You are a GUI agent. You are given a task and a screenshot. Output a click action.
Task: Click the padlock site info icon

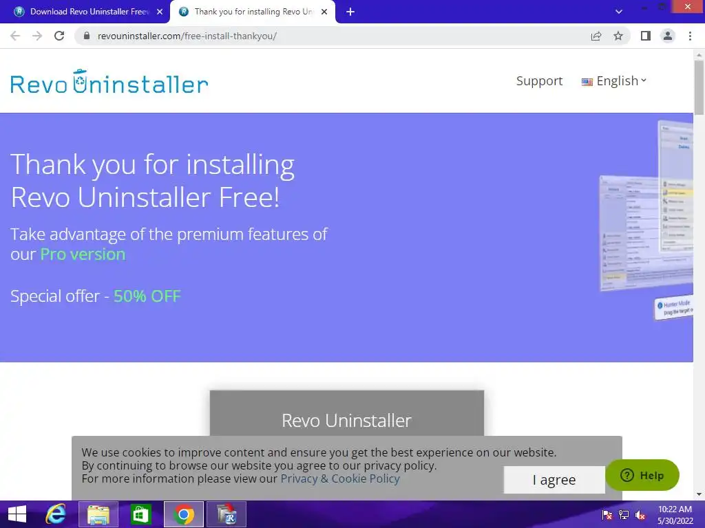(x=86, y=36)
